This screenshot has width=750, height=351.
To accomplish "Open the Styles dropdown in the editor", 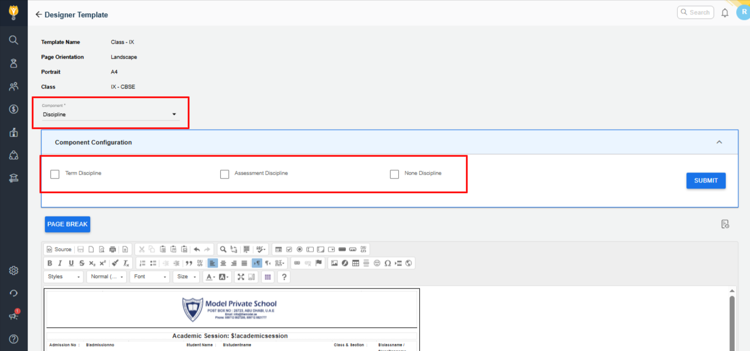I will coord(64,277).
